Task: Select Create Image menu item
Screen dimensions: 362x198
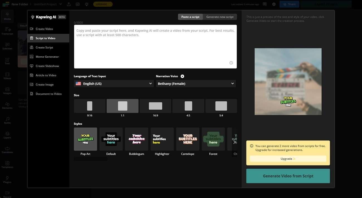Action: (48, 84)
